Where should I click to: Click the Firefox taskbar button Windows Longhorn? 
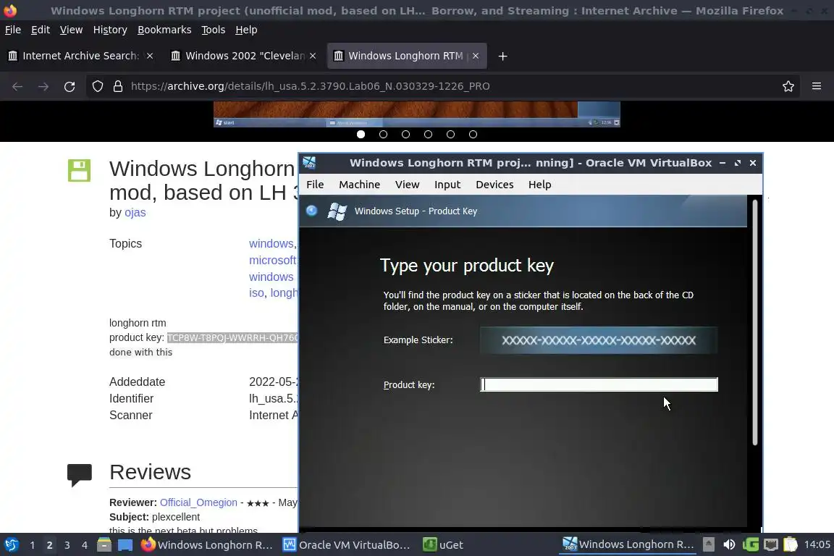click(x=208, y=545)
